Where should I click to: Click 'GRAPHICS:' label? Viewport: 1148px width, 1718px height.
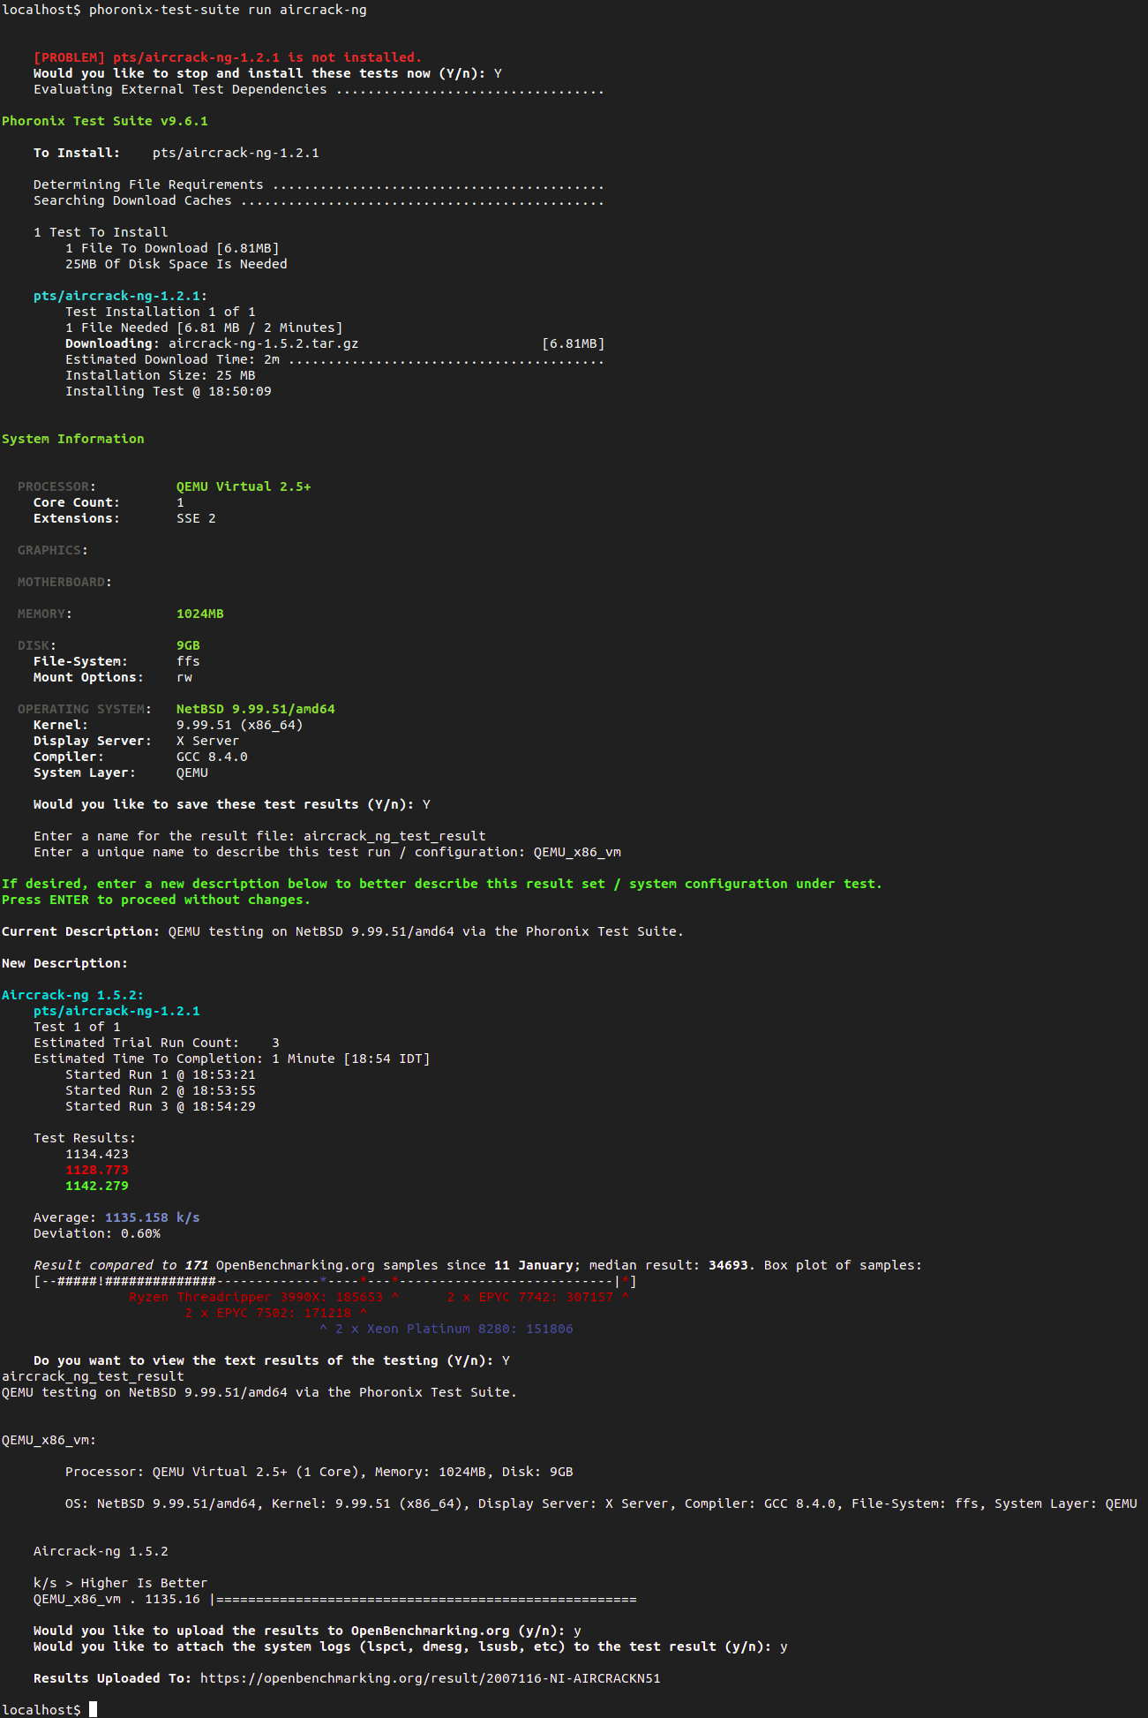53,551
